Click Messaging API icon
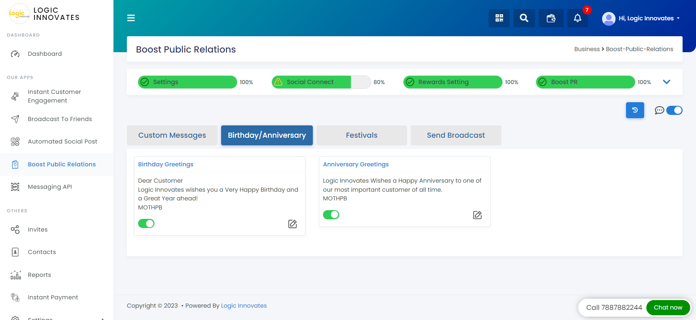The width and height of the screenshot is (696, 320). pyautogui.click(x=15, y=187)
